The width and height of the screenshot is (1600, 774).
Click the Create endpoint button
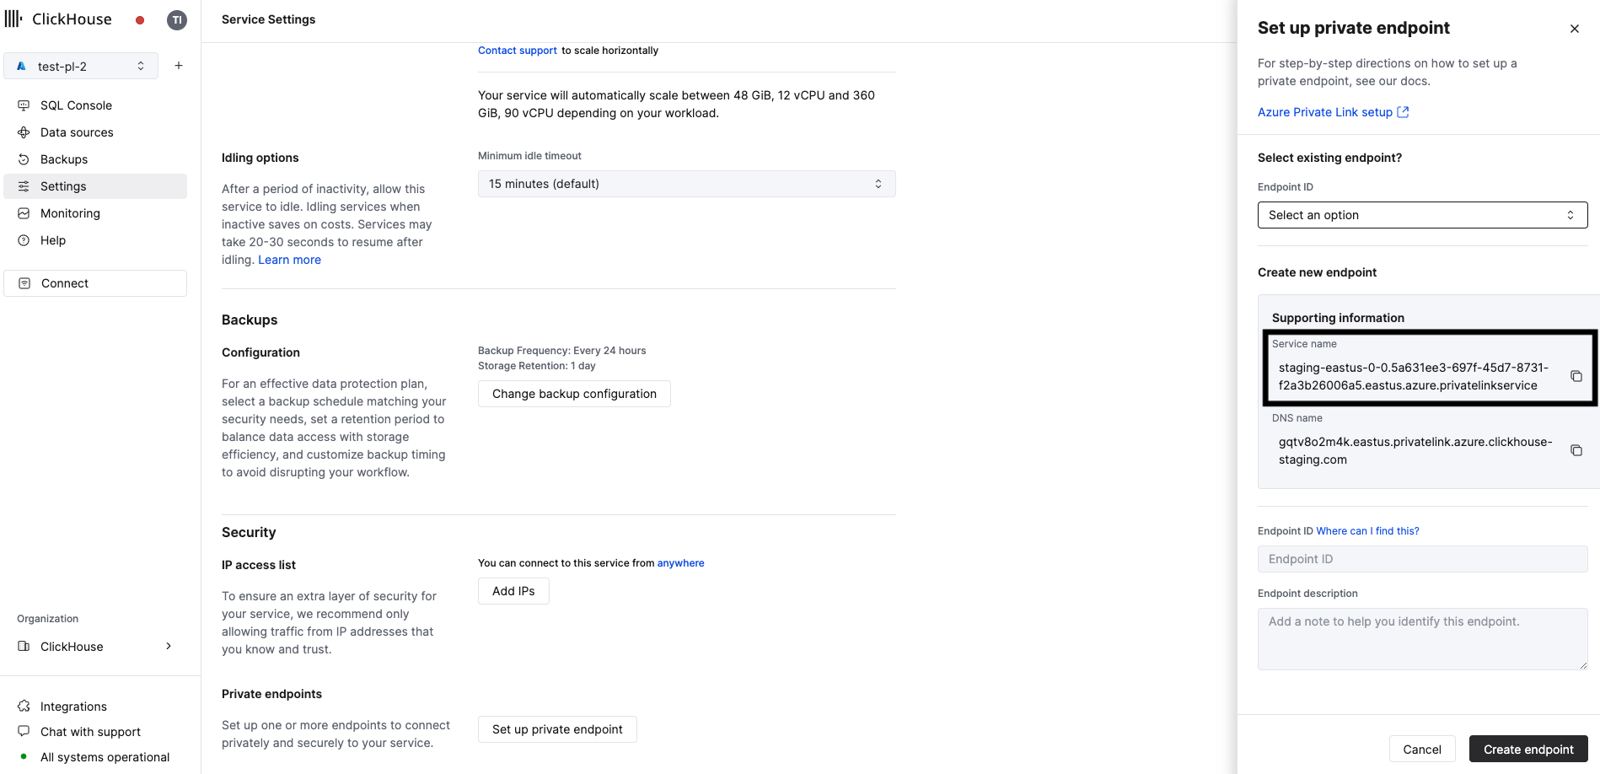pos(1528,749)
